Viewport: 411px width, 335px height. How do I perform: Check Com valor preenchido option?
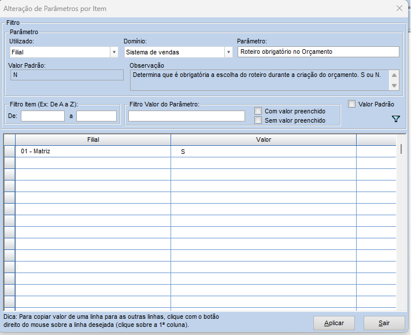coord(258,111)
